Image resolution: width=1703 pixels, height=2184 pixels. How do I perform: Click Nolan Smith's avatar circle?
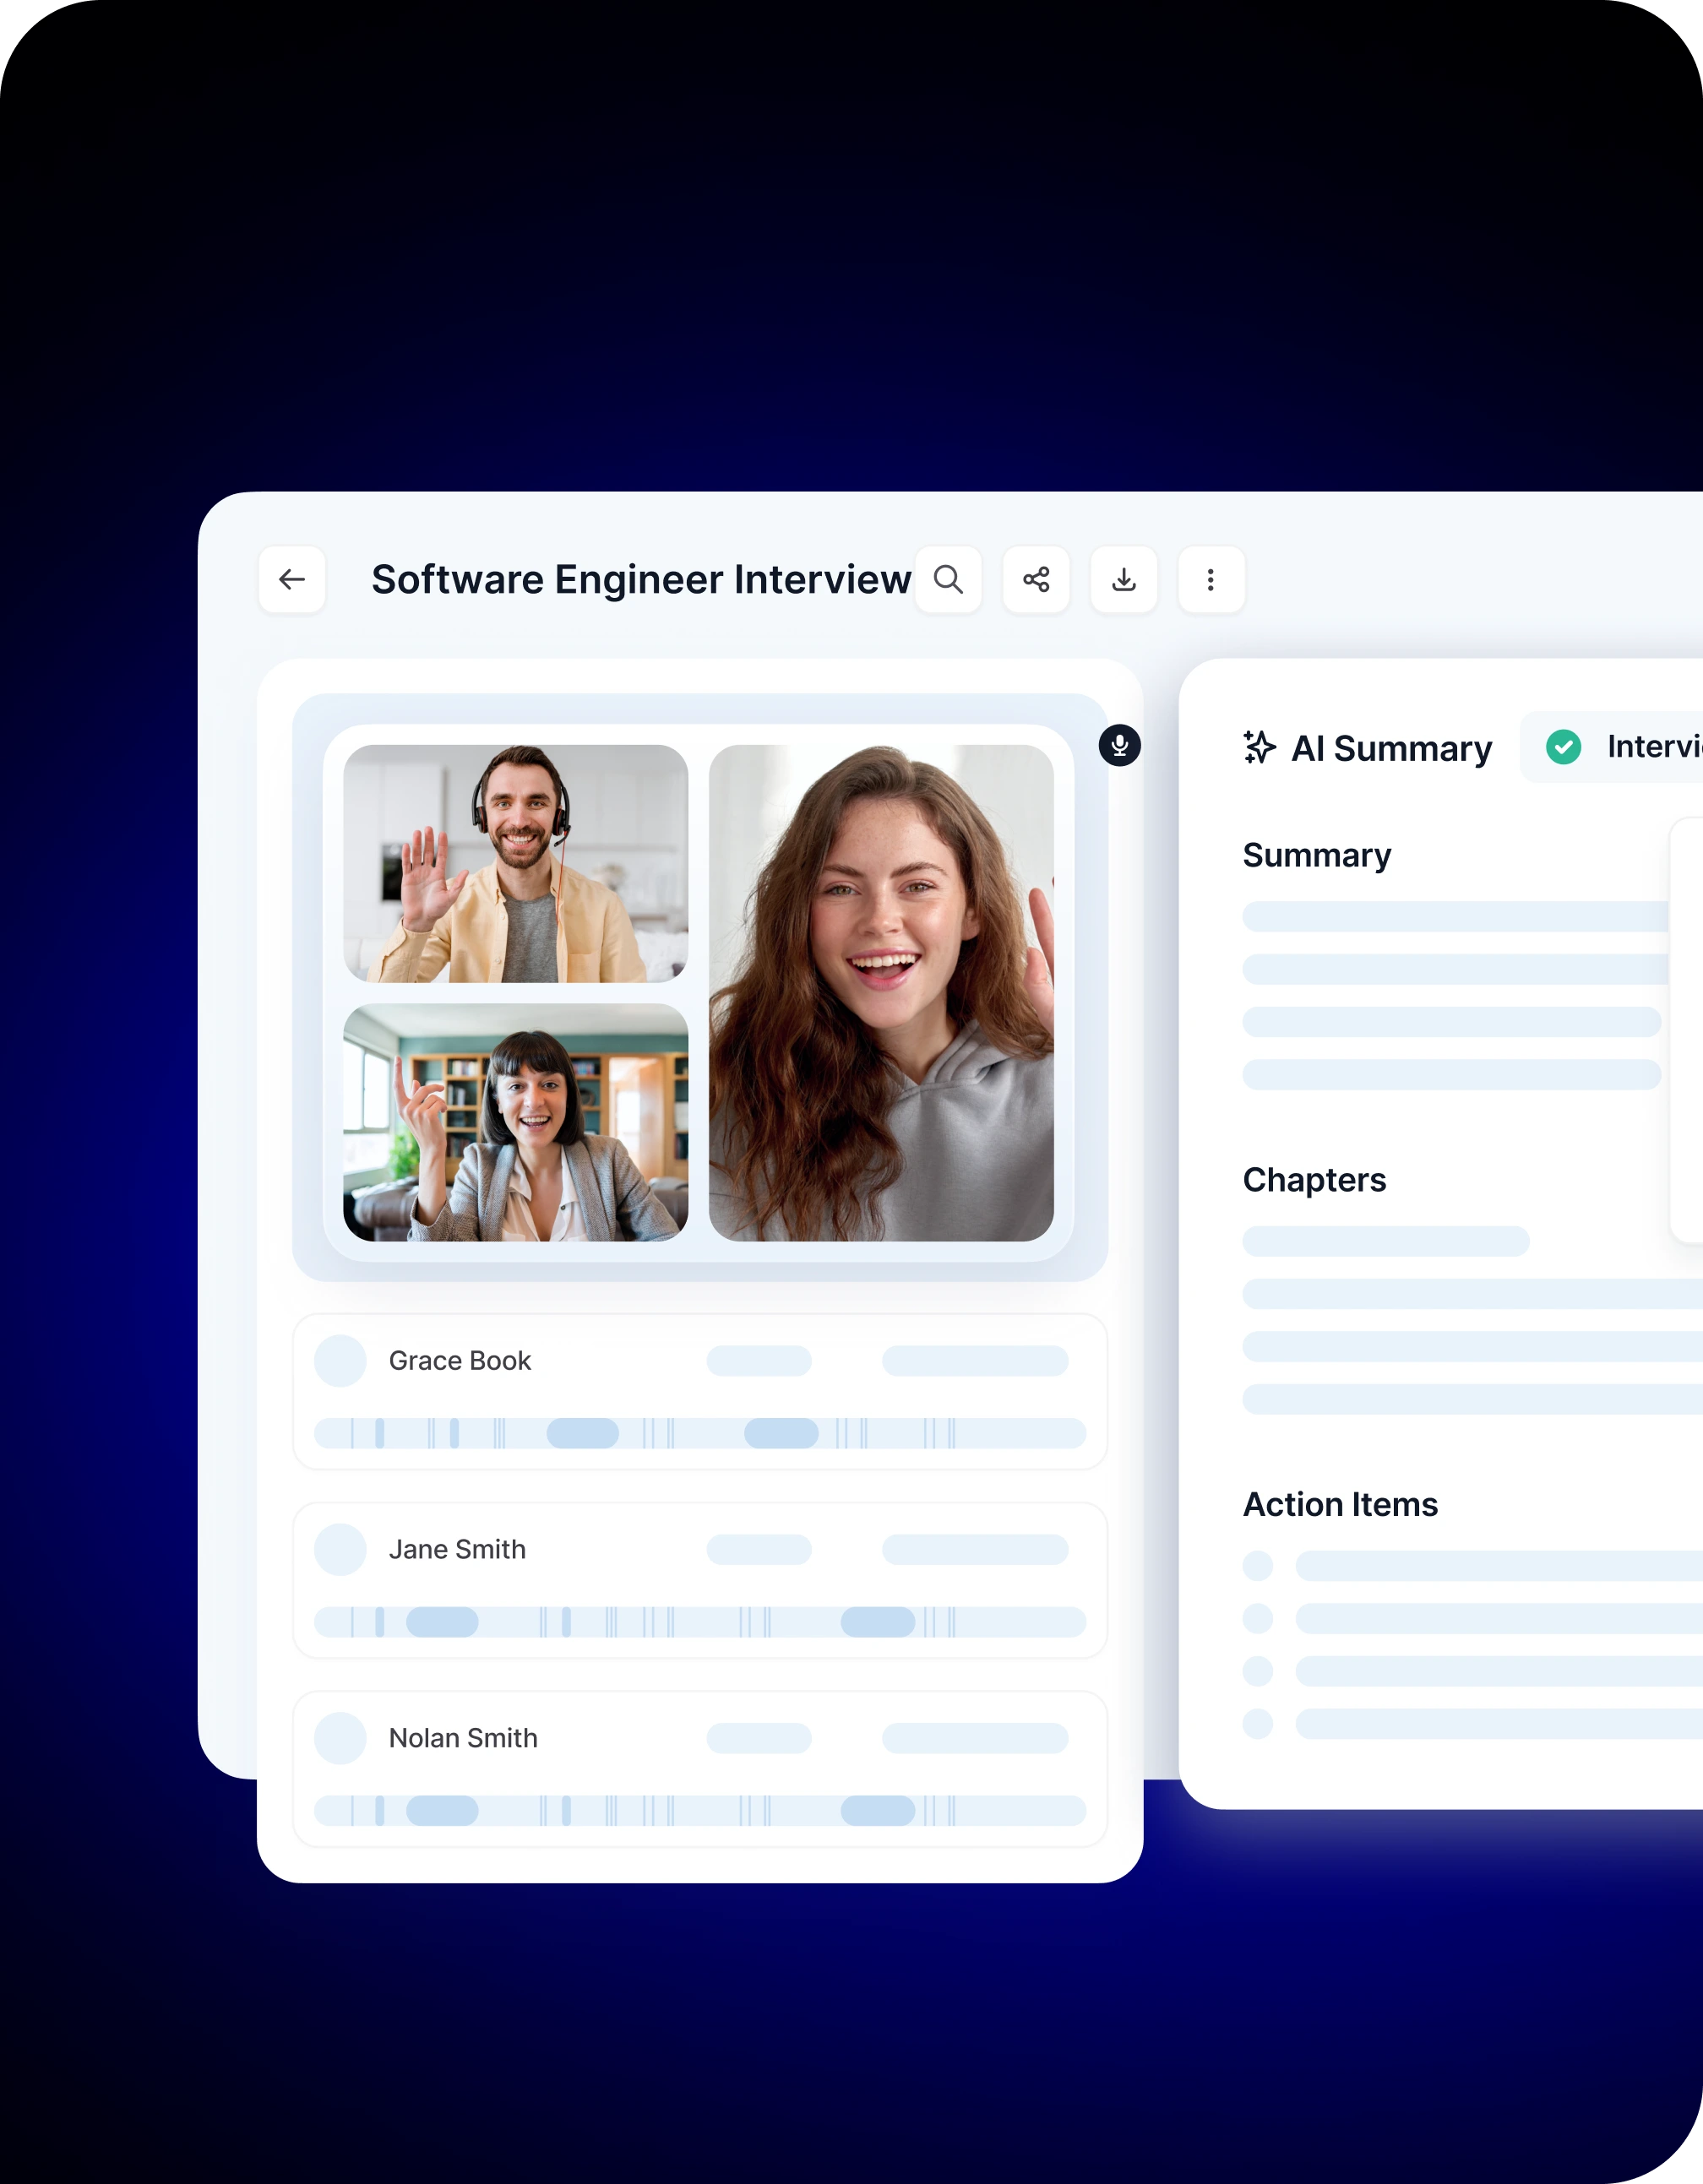(x=340, y=1738)
